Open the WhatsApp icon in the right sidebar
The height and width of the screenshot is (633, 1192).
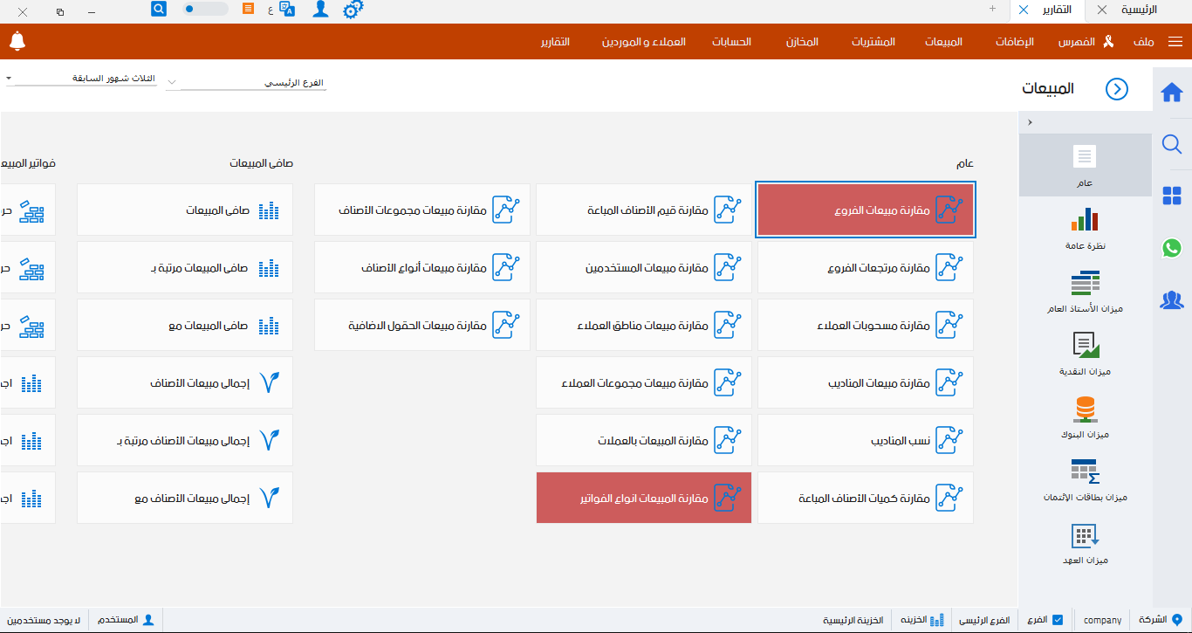tap(1172, 248)
